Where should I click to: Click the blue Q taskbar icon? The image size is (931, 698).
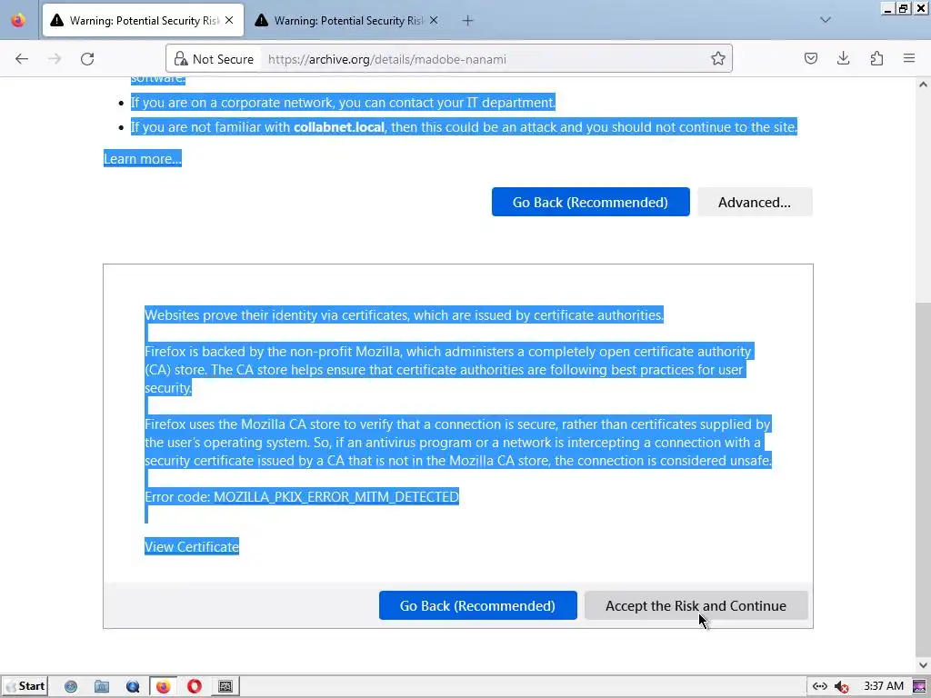133,686
